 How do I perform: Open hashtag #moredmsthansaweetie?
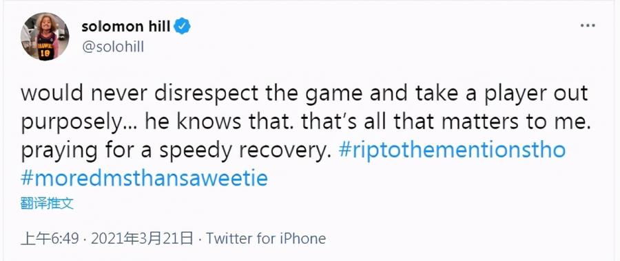point(145,178)
